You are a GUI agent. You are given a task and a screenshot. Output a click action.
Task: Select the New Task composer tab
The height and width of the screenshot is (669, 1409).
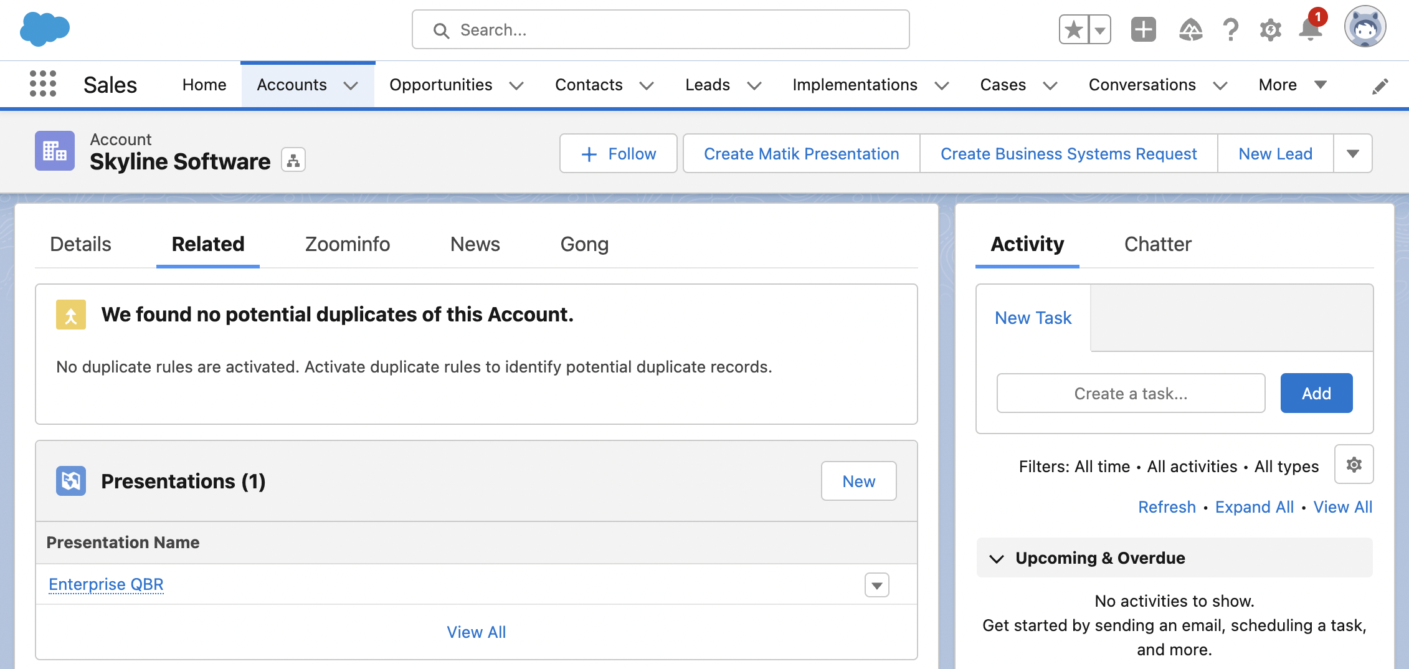pos(1033,318)
